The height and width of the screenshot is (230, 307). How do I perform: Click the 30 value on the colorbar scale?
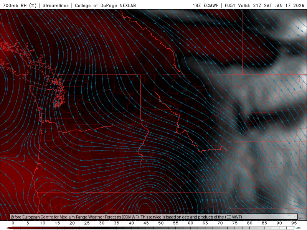[102, 223]
